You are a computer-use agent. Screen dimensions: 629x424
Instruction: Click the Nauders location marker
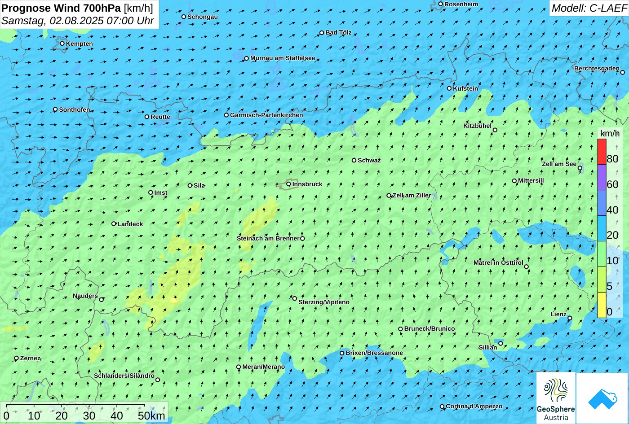point(102,300)
